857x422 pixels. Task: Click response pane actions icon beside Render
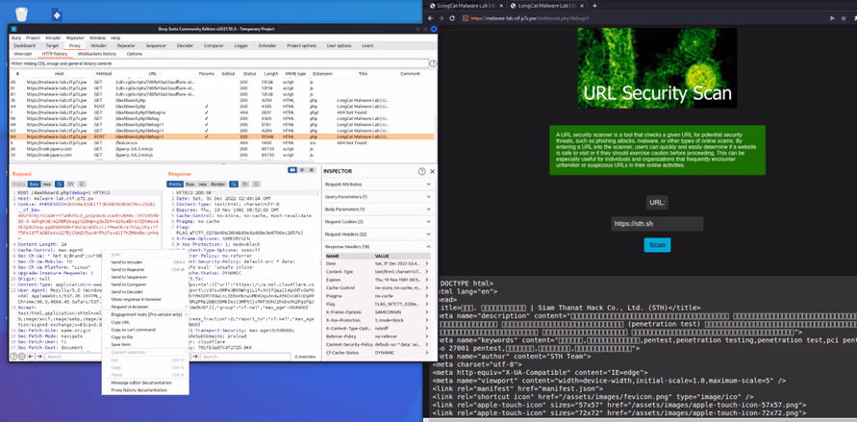point(234,184)
